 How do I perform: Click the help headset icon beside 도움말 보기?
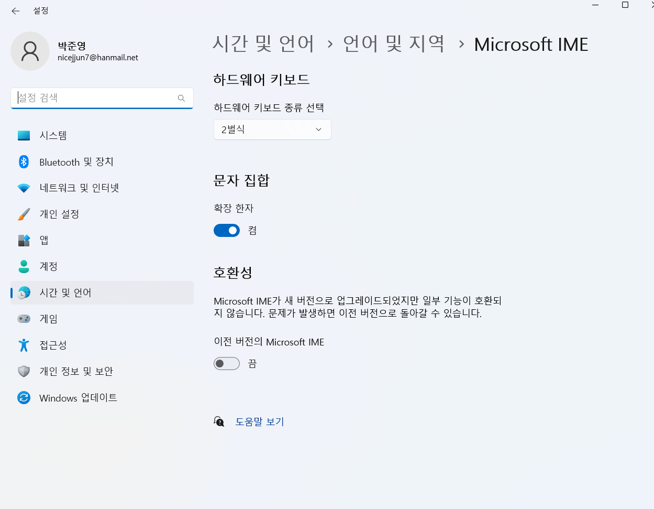point(219,421)
